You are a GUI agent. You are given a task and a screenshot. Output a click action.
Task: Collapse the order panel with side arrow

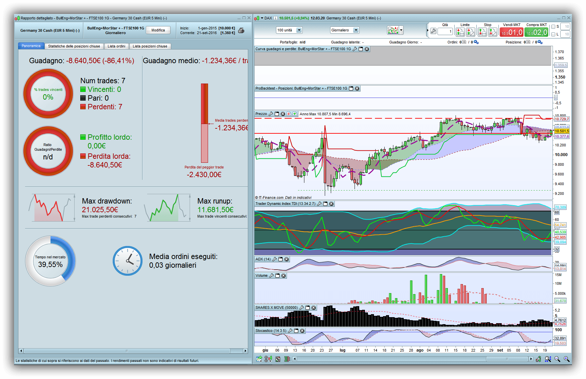coord(427,30)
